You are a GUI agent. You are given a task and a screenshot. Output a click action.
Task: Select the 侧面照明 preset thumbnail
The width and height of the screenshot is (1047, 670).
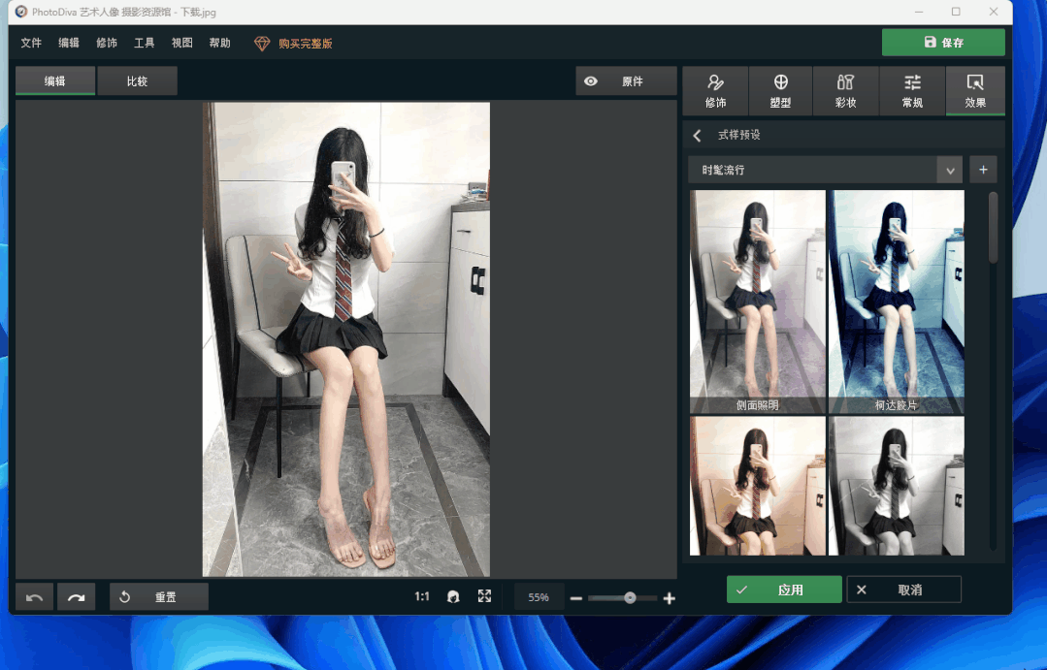(x=757, y=302)
